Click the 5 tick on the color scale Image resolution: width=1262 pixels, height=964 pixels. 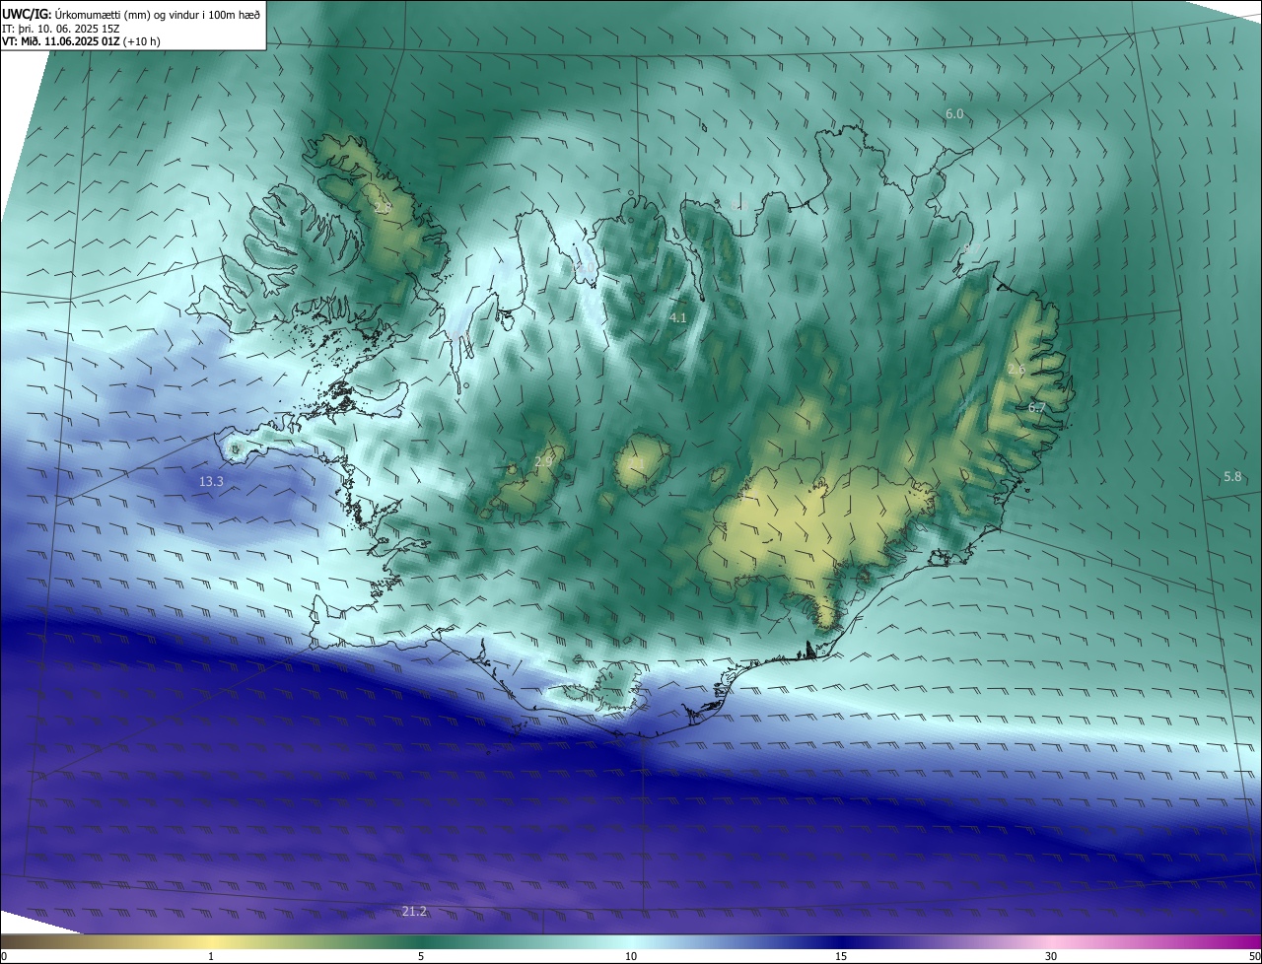pos(421,956)
